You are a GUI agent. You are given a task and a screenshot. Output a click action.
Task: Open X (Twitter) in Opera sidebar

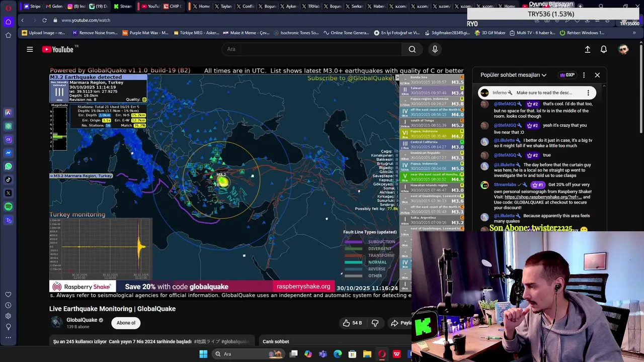click(8, 193)
